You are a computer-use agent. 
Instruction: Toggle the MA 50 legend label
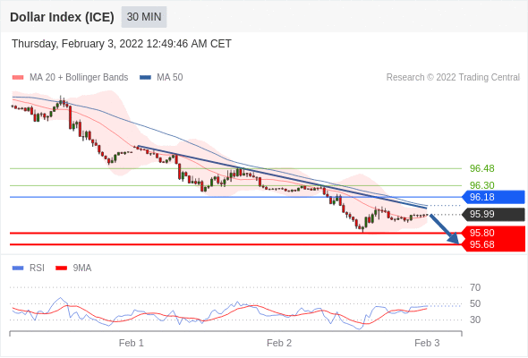coord(170,78)
